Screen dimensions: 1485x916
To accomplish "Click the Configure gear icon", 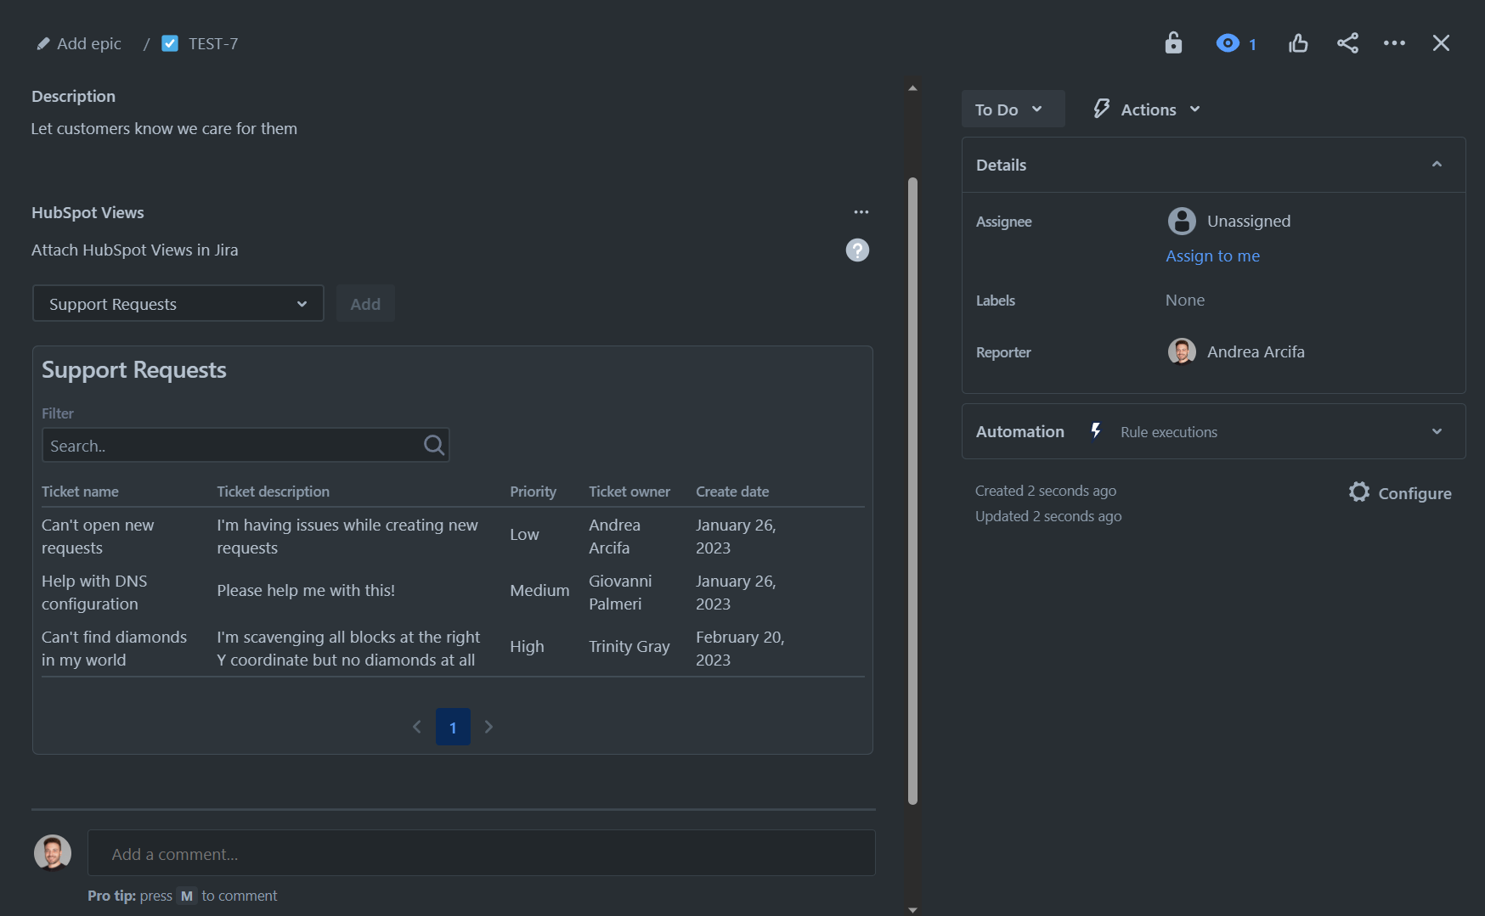I will [1359, 492].
